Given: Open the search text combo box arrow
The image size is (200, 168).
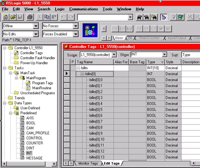Looking at the screenshot, I should click(x=130, y=17).
